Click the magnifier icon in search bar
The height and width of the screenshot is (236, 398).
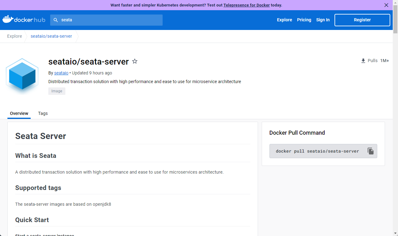click(56, 20)
